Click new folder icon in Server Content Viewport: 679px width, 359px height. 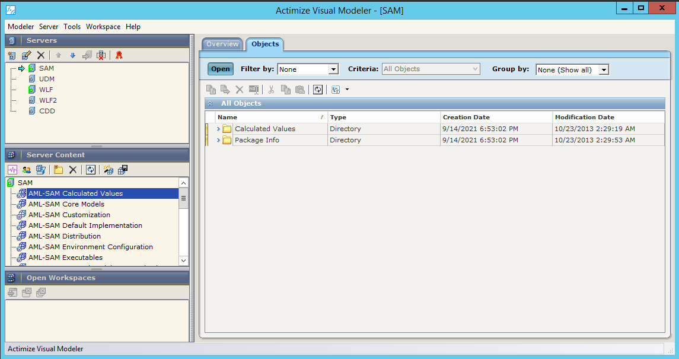[59, 170]
